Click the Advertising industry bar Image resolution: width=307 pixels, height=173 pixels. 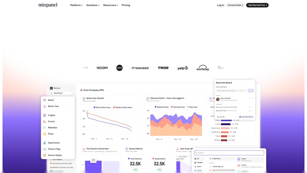coord(225,128)
